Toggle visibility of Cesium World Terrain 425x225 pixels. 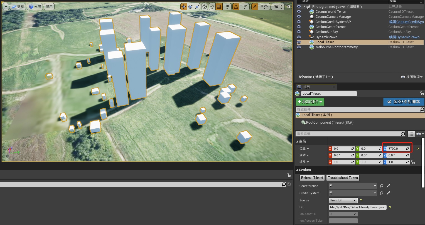[299, 12]
